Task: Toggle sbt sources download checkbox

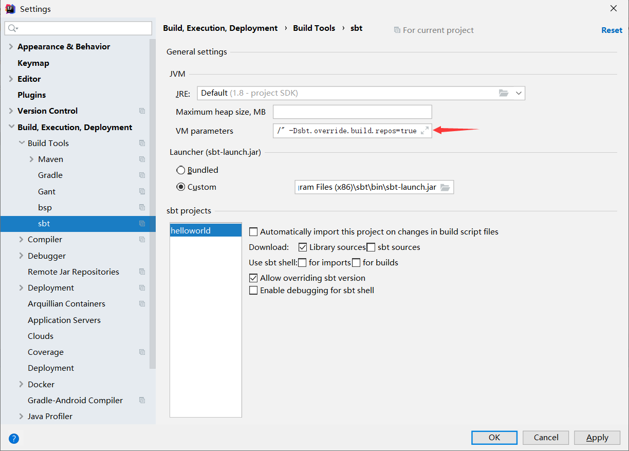Action: click(371, 247)
